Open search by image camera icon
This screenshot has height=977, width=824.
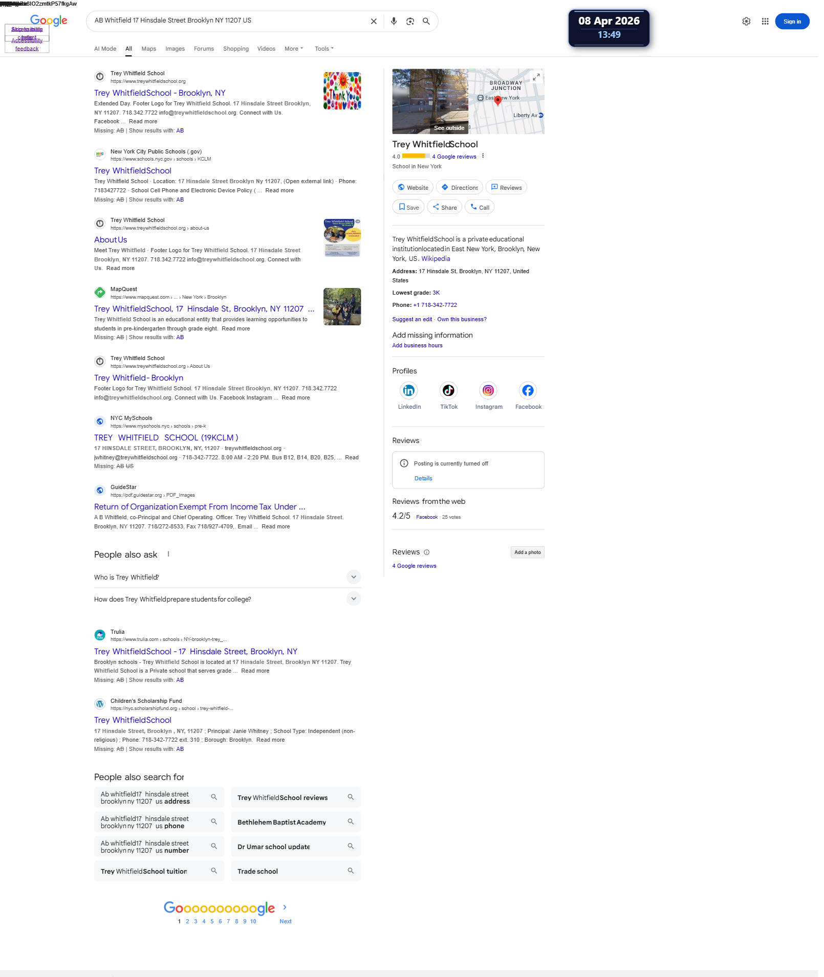(410, 21)
